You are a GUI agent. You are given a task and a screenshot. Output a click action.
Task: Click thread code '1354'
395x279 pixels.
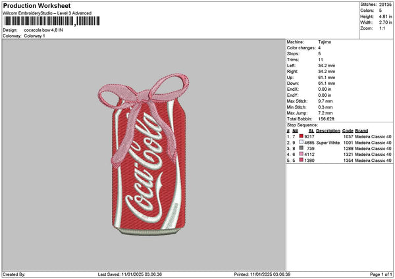coord(348,160)
